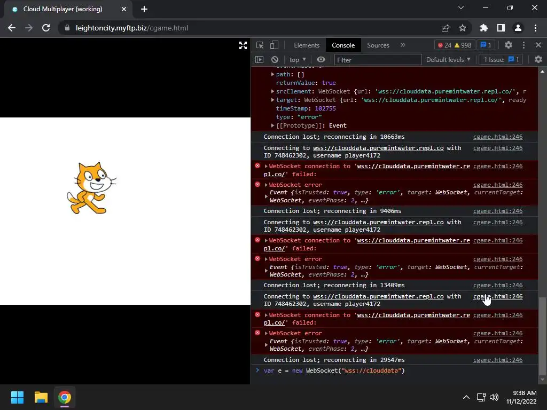Open the network tray icon
Screen dimensions: 547x410
tap(481, 397)
